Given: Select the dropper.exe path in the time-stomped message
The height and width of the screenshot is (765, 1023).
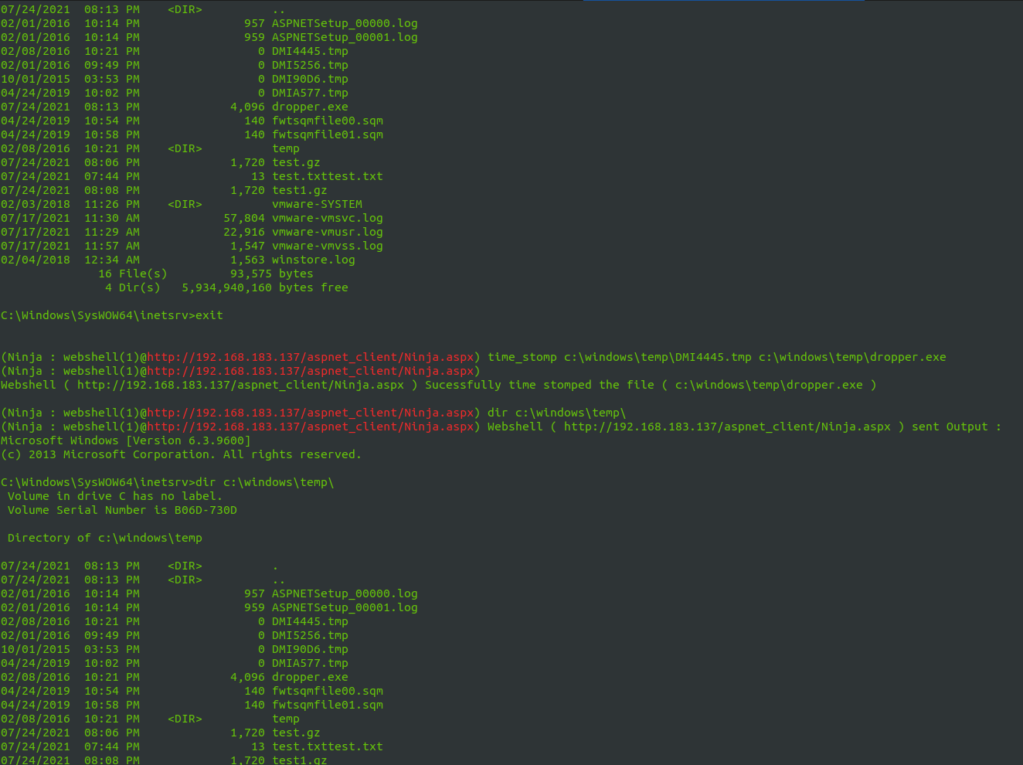Looking at the screenshot, I should tap(769, 385).
